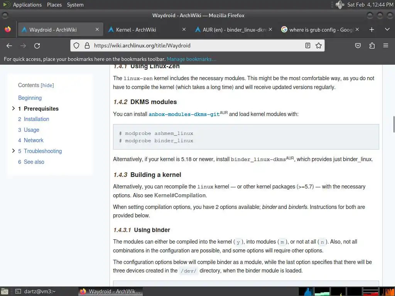This screenshot has height=296, width=395.
Task: Go to Usage in contents
Action: coord(31,130)
